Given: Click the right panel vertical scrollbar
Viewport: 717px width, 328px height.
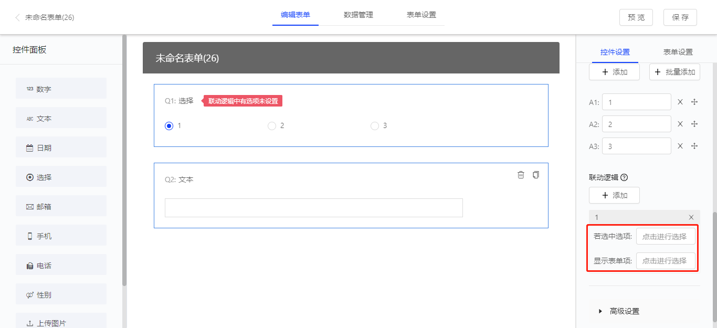Looking at the screenshot, I should point(714,262).
